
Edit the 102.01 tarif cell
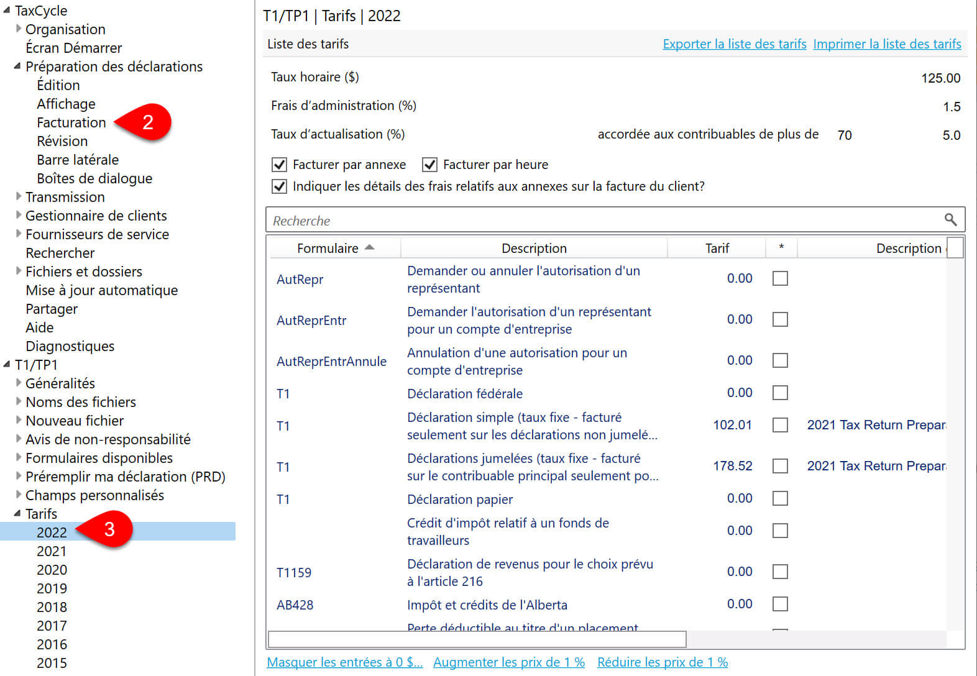(x=732, y=425)
